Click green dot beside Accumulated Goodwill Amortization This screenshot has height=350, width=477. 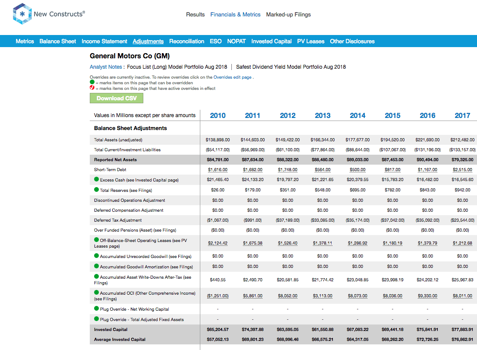click(96, 266)
